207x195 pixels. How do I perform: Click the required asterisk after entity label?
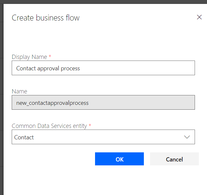tap(90, 125)
